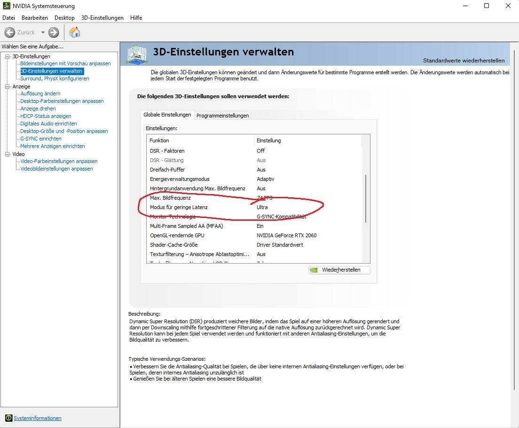
Task: Open the Hilfe menu
Action: (x=136, y=18)
